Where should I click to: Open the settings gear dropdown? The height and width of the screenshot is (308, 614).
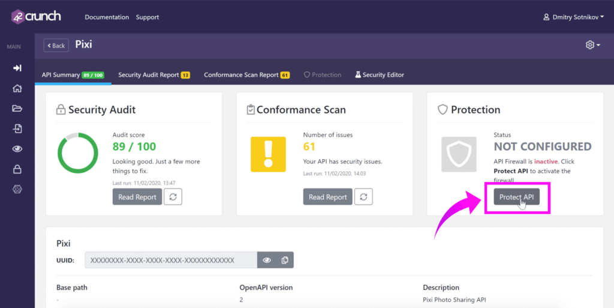tap(592, 45)
